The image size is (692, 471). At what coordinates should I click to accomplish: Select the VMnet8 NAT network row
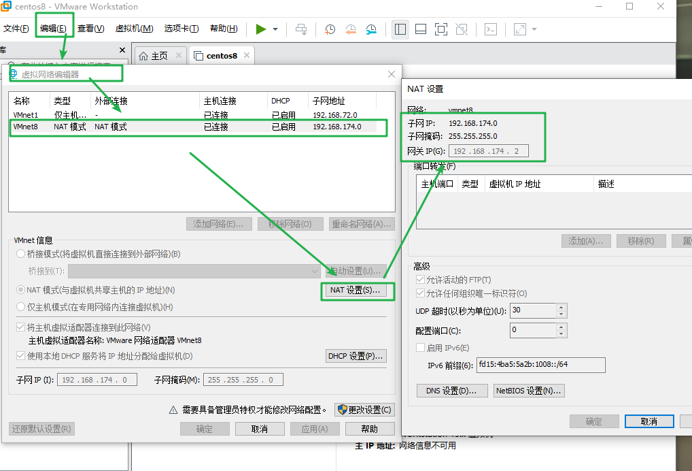tap(194, 127)
